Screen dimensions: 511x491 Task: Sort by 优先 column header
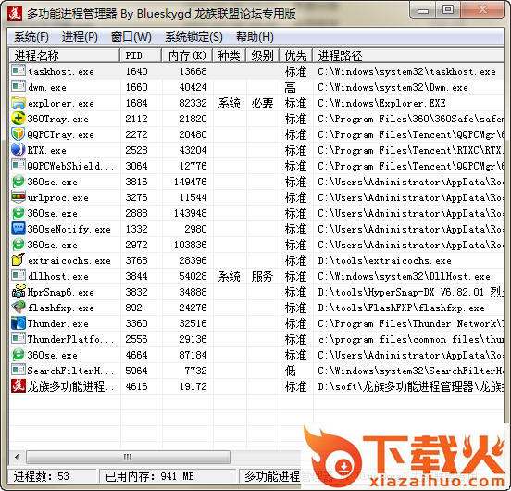[295, 56]
